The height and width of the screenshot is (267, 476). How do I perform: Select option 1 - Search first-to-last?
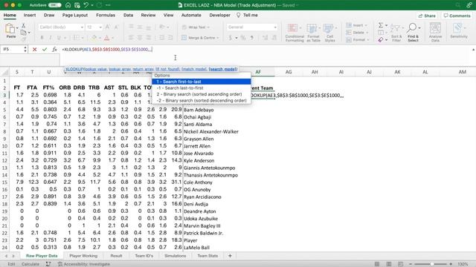click(202, 82)
